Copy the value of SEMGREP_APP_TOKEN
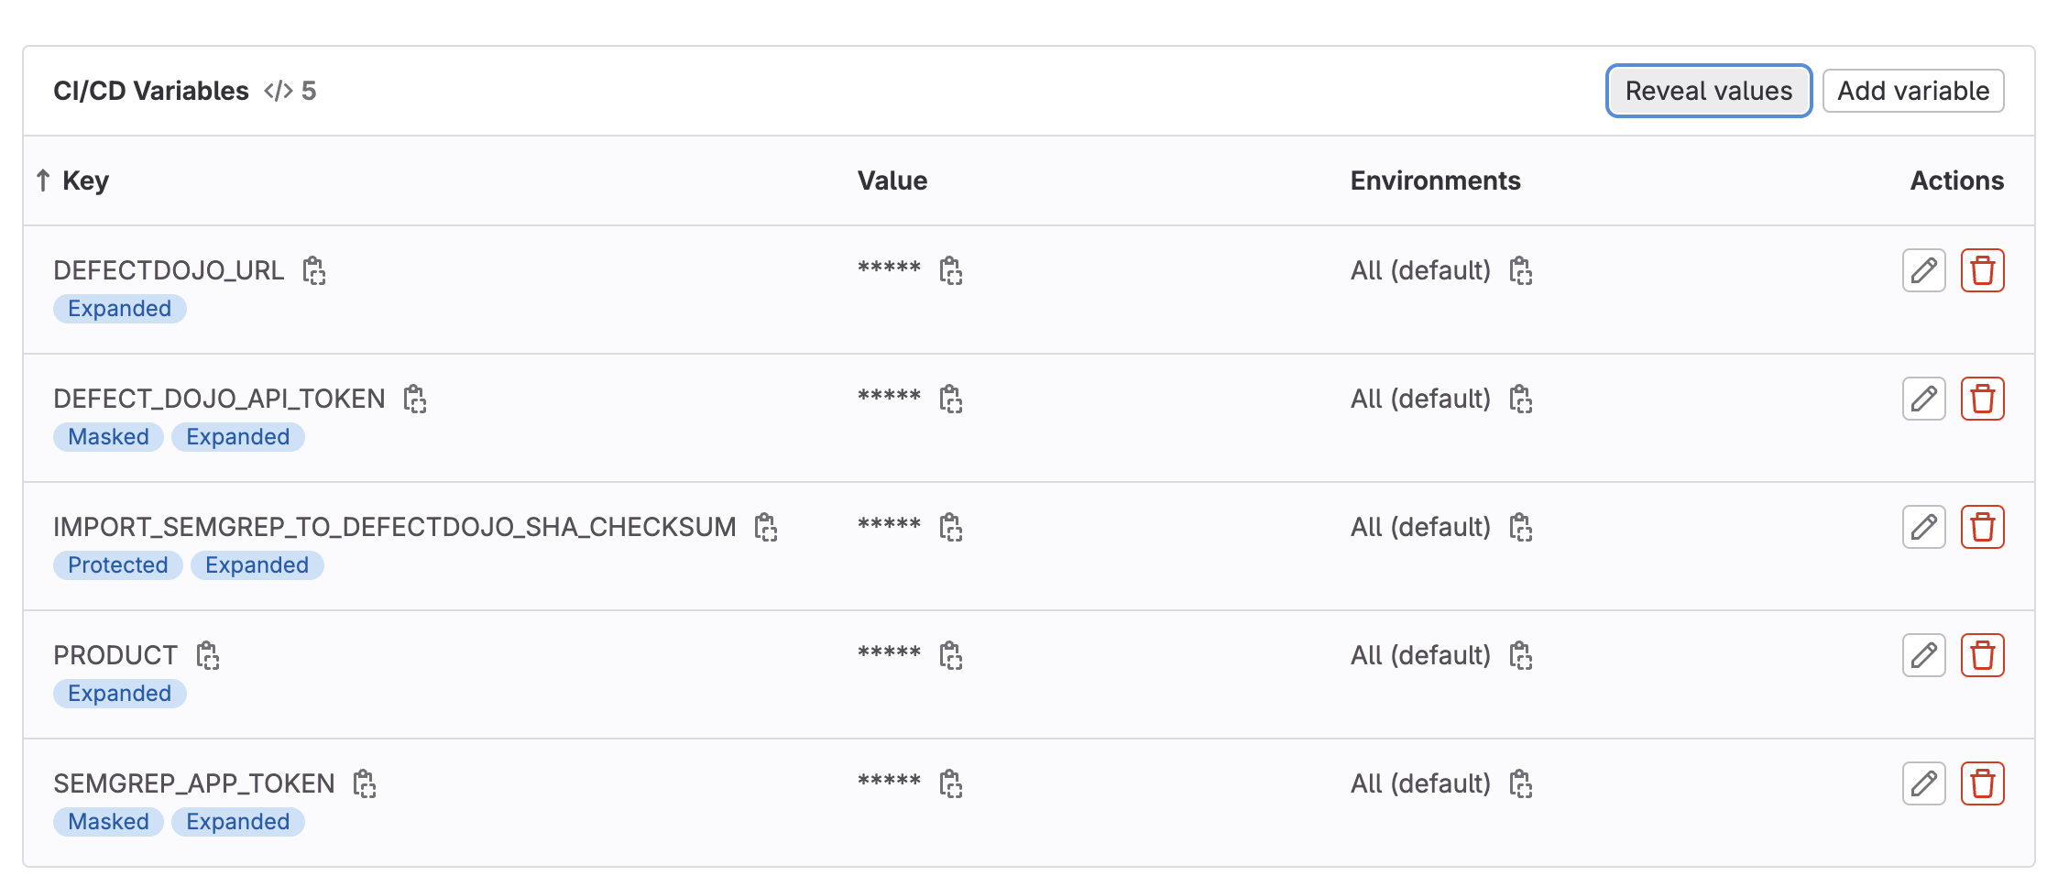Image resolution: width=2058 pixels, height=887 pixels. coord(951,784)
